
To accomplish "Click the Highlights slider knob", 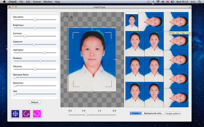I will tap(44, 53).
